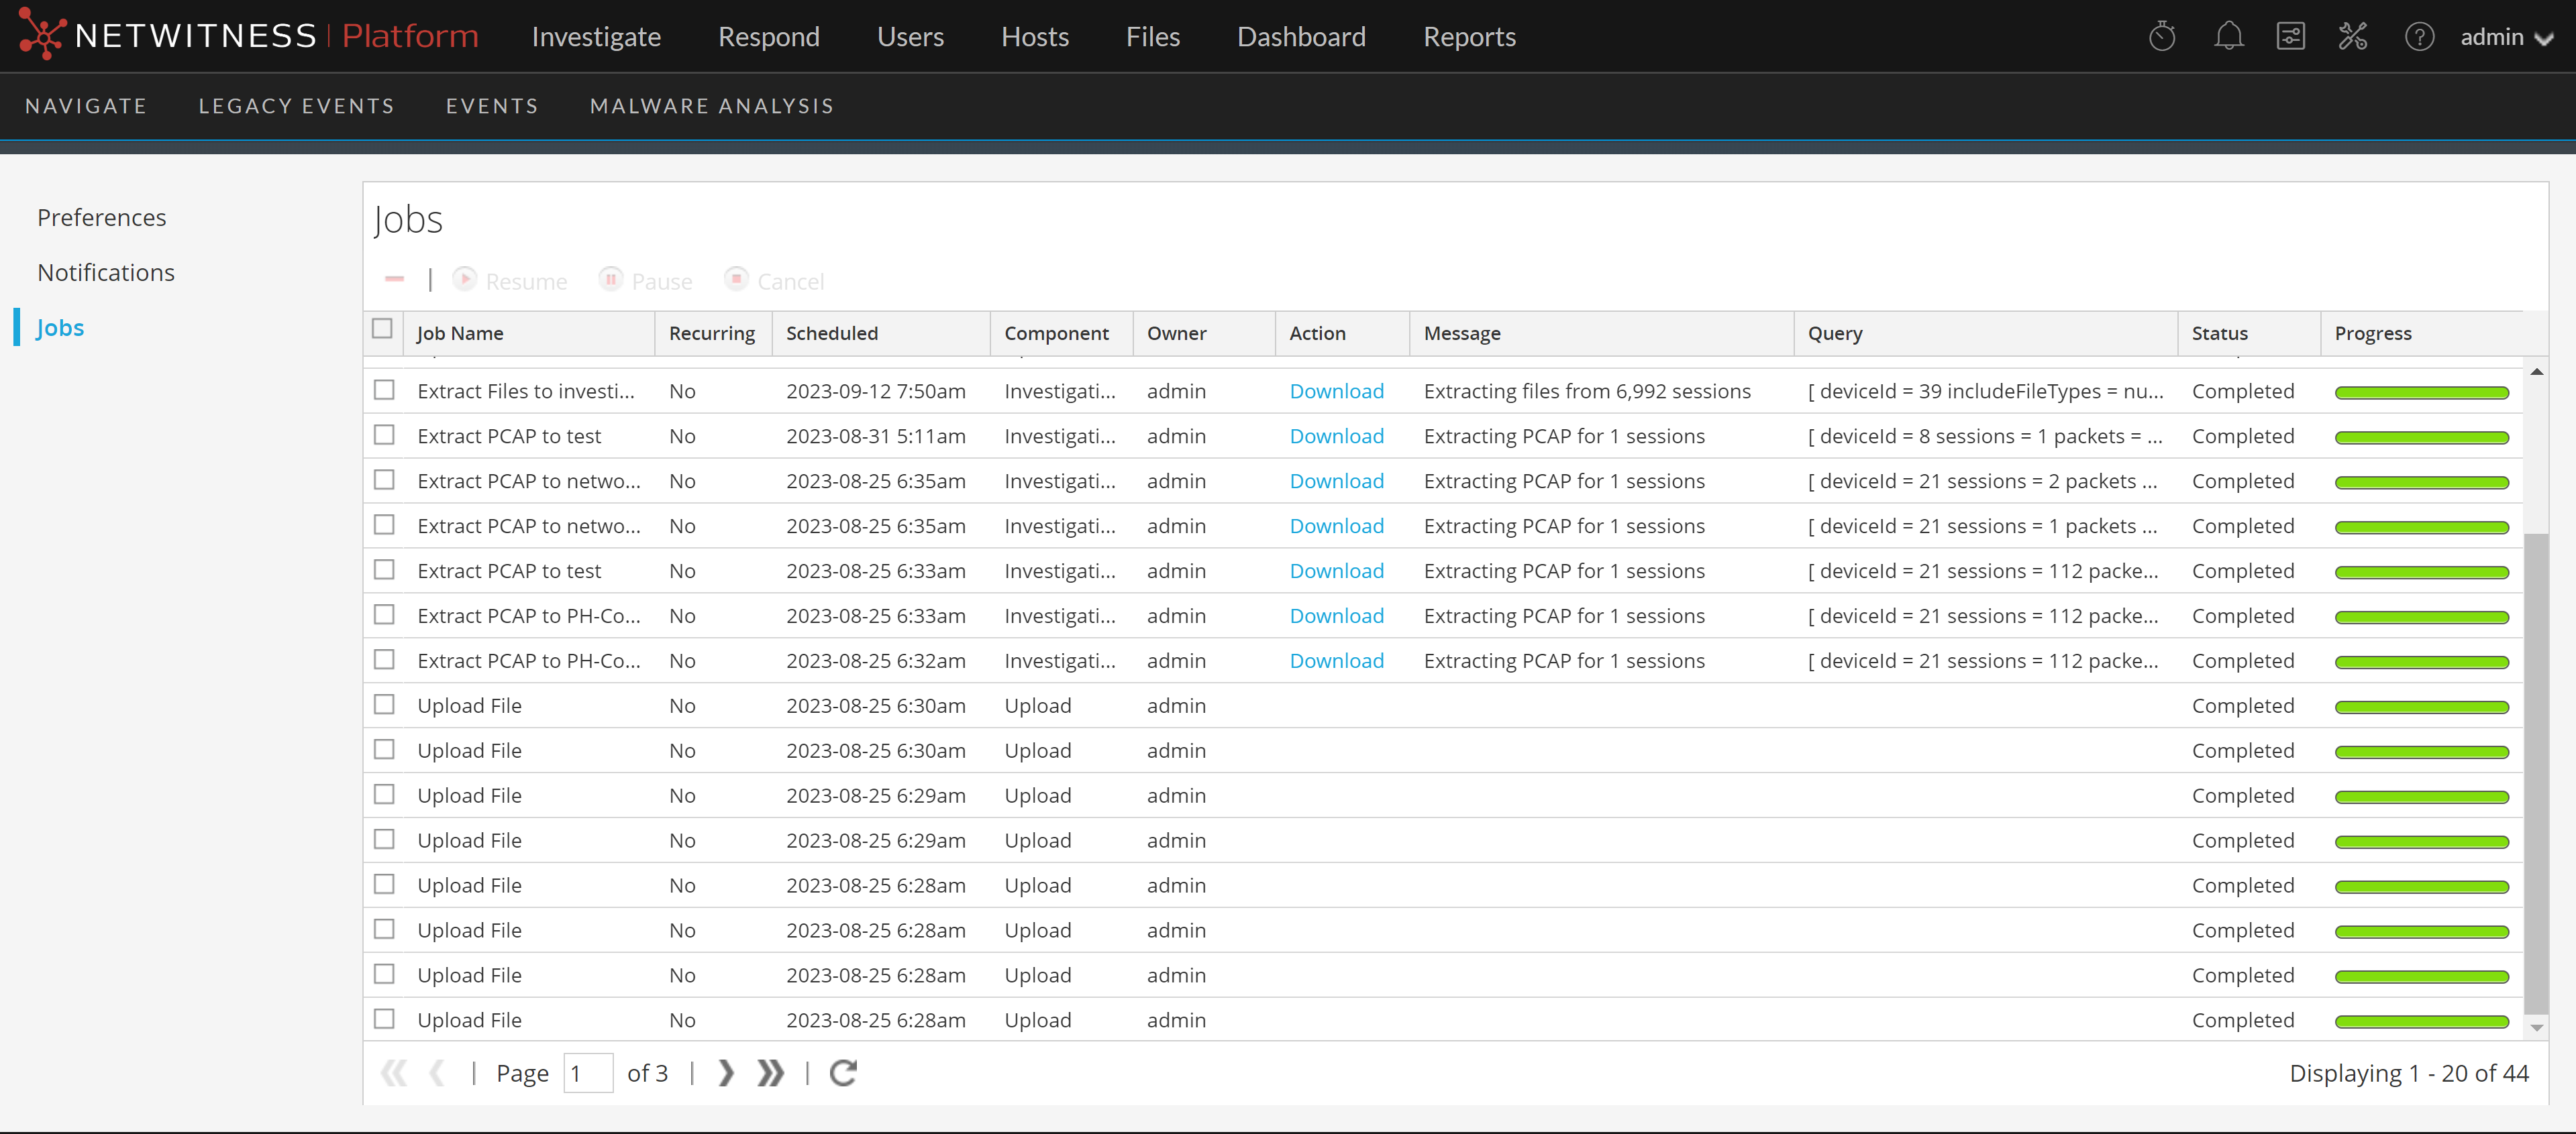The height and width of the screenshot is (1134, 2576).
Task: Jump to last page double arrow
Action: (x=770, y=1072)
